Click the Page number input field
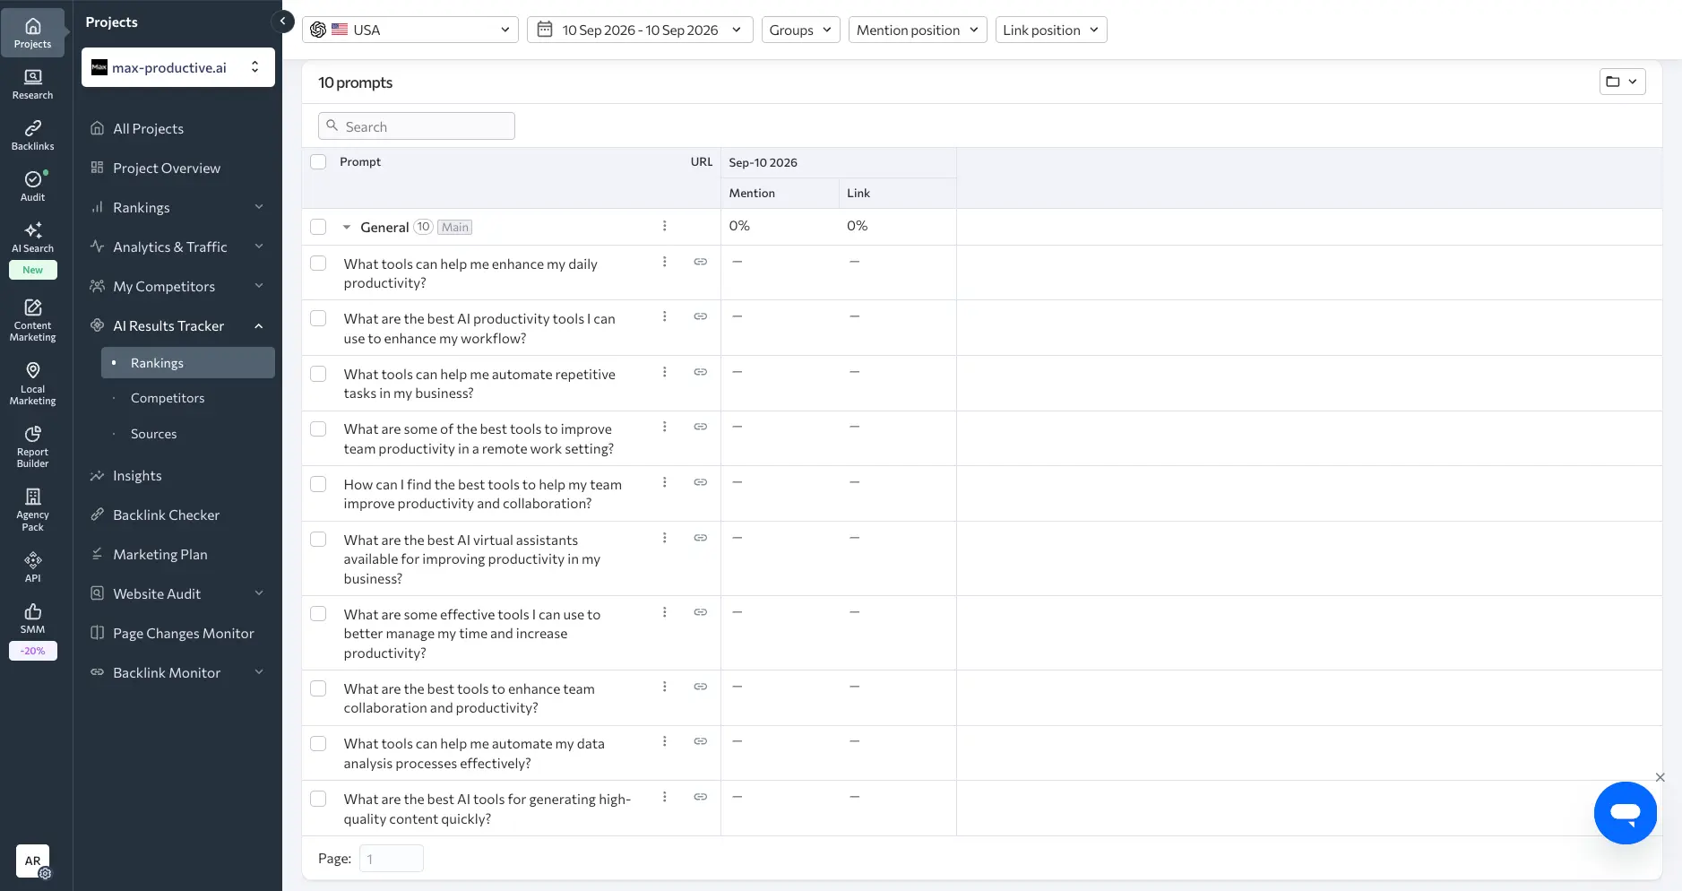Image resolution: width=1682 pixels, height=891 pixels. point(392,859)
